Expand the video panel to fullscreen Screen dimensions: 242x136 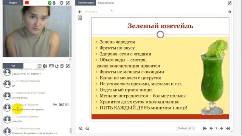tap(68, 3)
